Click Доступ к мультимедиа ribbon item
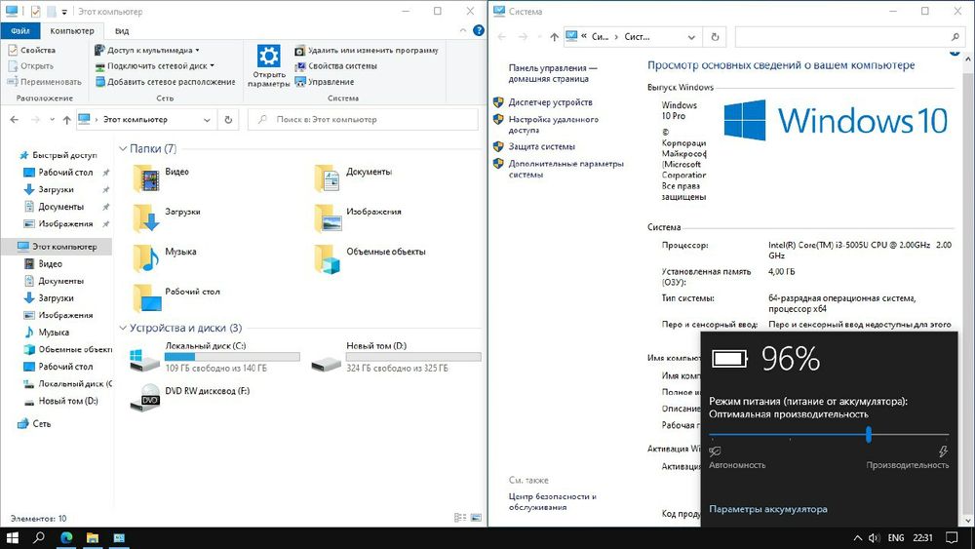The image size is (975, 549). pyautogui.click(x=147, y=50)
